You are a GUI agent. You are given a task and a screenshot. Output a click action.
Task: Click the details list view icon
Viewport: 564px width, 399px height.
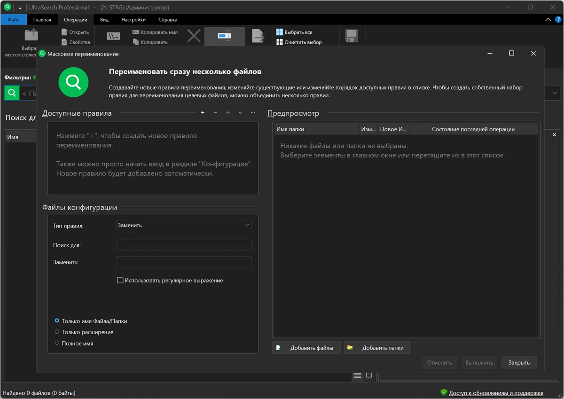[x=357, y=376]
